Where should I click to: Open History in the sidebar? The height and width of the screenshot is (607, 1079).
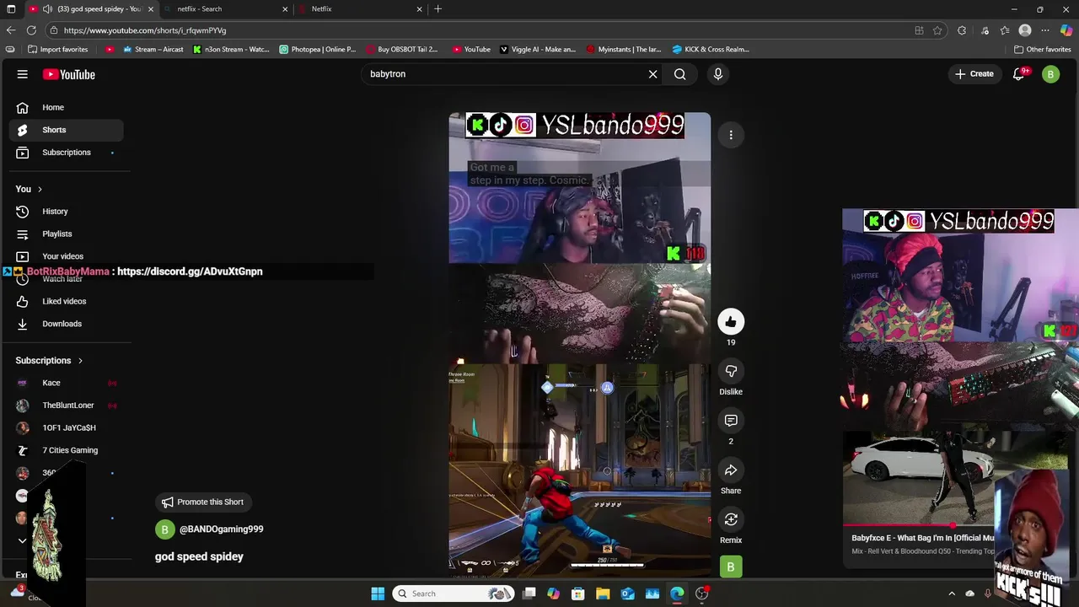pyautogui.click(x=66, y=212)
